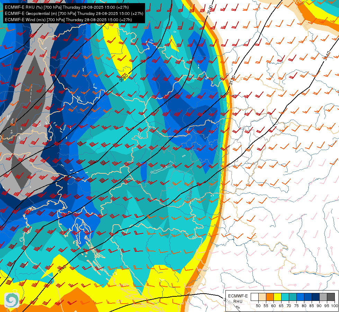This screenshot has height=312, width=339.
Task: Click the % unit label in legend
Action: pyautogui.click(x=238, y=307)
